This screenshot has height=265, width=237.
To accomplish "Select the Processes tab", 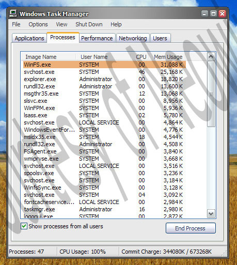I will [x=62, y=37].
